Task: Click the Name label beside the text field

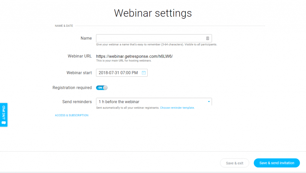Action: 86,38
